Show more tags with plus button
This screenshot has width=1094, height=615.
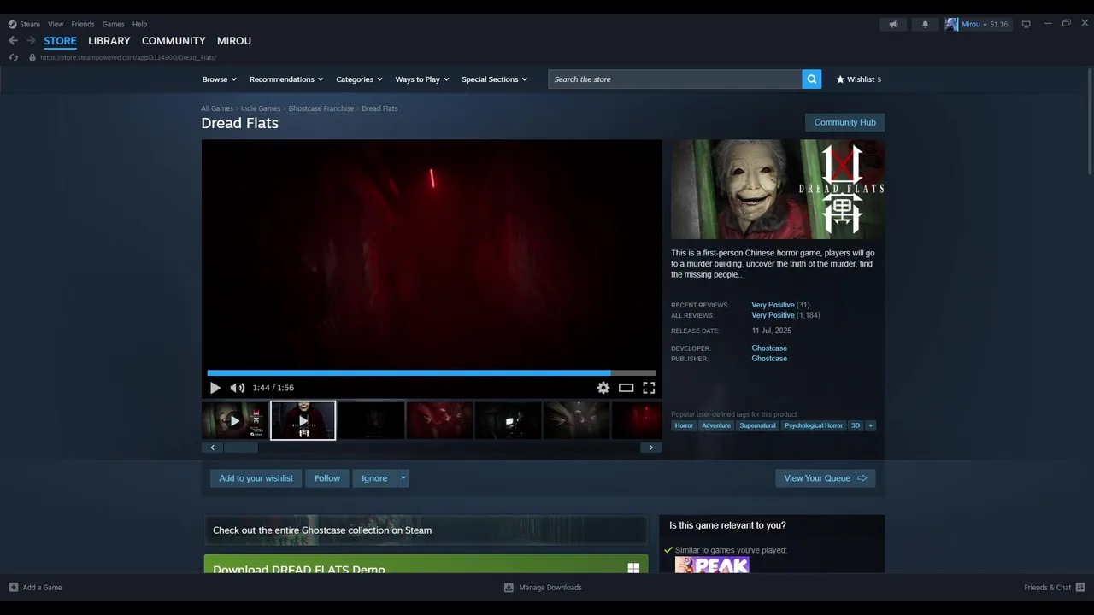click(x=871, y=425)
